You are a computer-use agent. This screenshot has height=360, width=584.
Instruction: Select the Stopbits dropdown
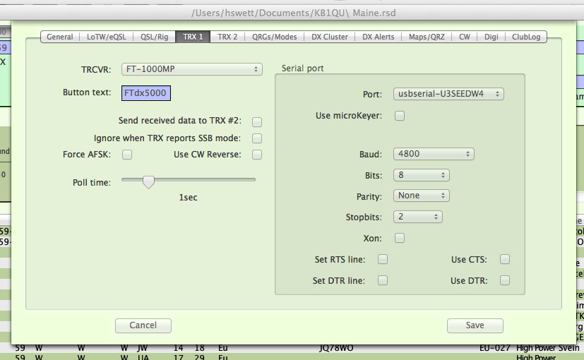[418, 217]
